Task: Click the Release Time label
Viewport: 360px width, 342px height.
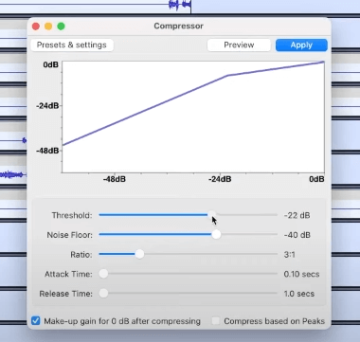Action: [x=66, y=294]
